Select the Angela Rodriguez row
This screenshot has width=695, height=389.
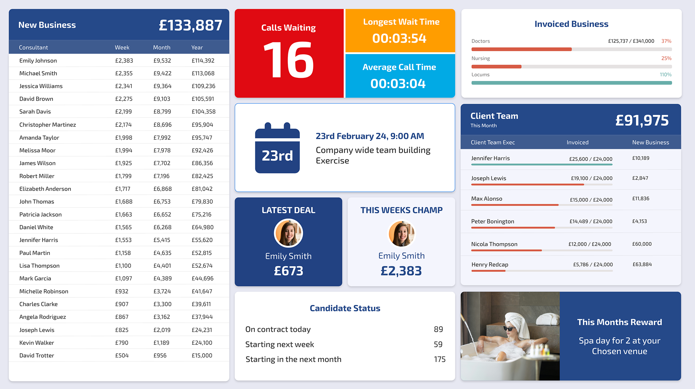tap(119, 317)
